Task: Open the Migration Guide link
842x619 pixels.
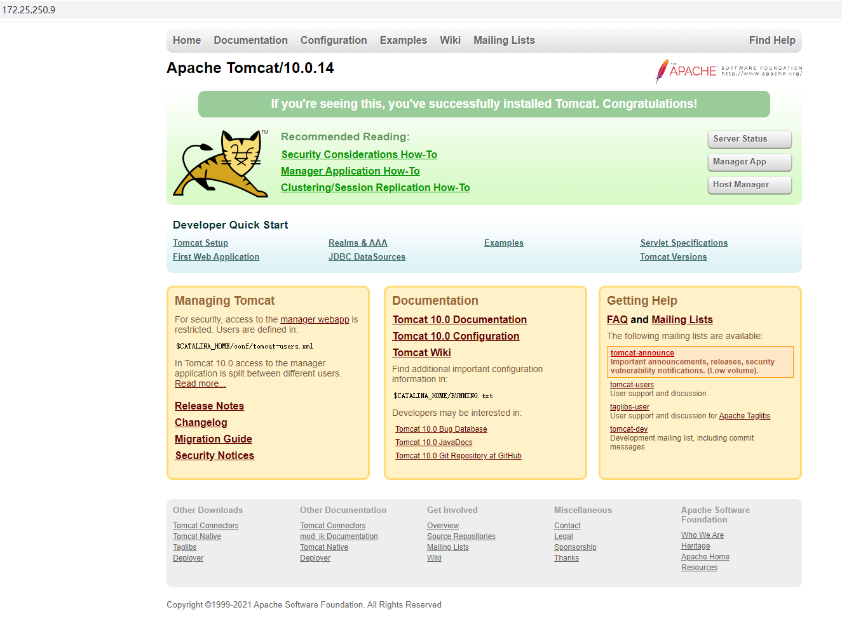Action: (214, 439)
